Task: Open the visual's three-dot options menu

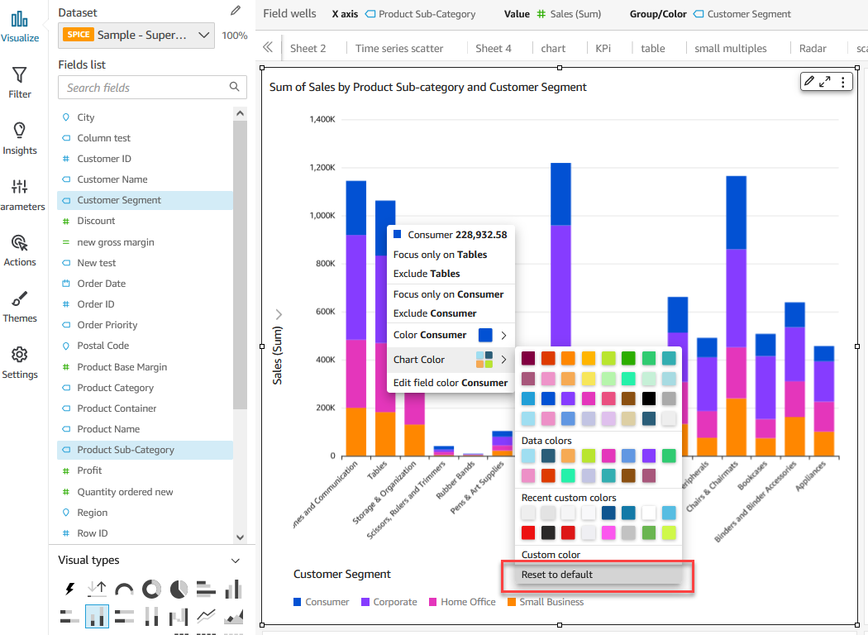Action: click(x=842, y=81)
